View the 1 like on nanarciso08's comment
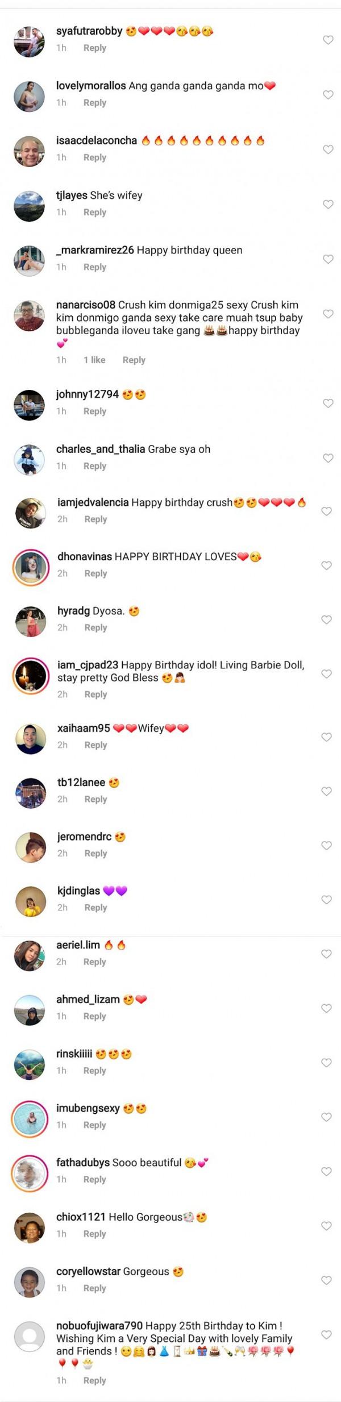The height and width of the screenshot is (1402, 341). [94, 360]
